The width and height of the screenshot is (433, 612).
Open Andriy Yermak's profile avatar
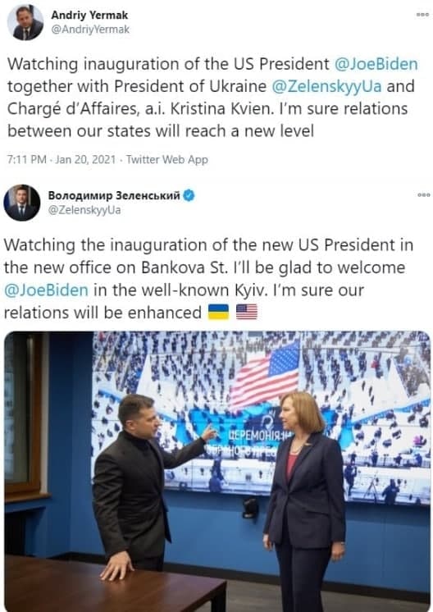25,23
